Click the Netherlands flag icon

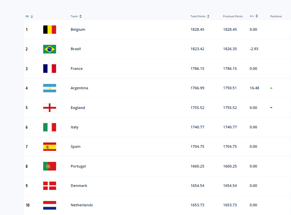pos(49,205)
